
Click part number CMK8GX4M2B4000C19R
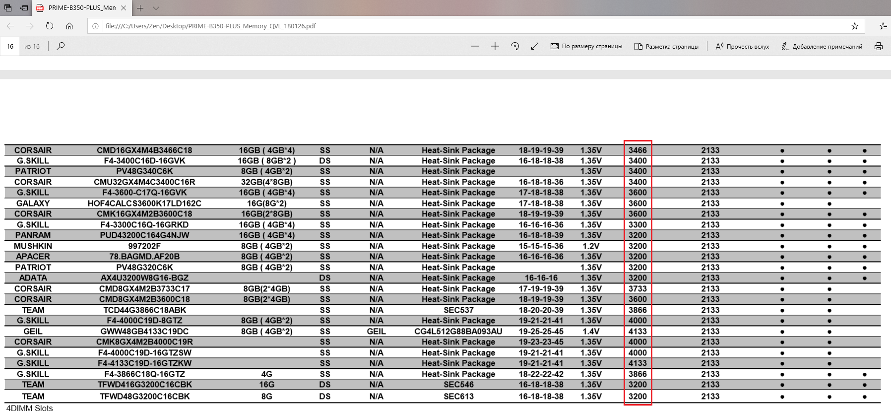[x=144, y=342]
